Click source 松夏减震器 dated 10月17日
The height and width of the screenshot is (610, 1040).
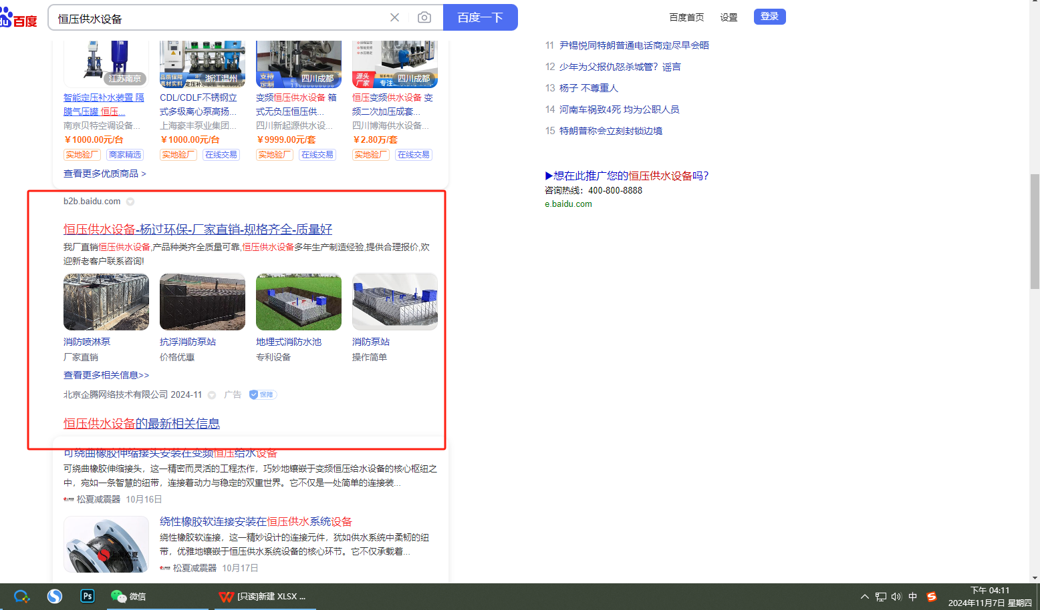pyautogui.click(x=194, y=568)
